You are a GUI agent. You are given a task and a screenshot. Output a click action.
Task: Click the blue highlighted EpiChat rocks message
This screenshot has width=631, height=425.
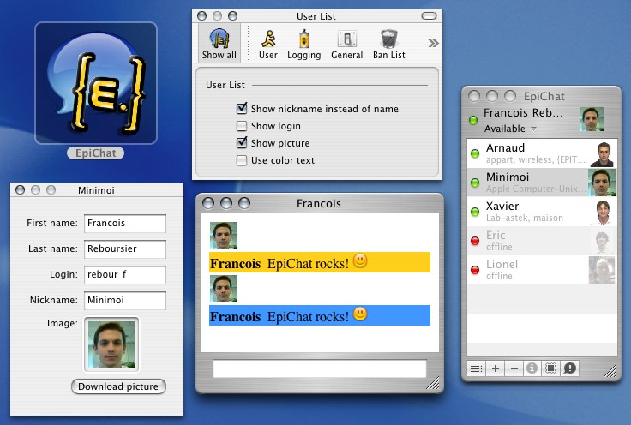[320, 315]
